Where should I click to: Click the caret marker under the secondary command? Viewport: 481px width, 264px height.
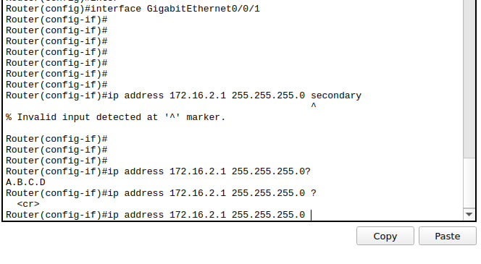pos(313,106)
